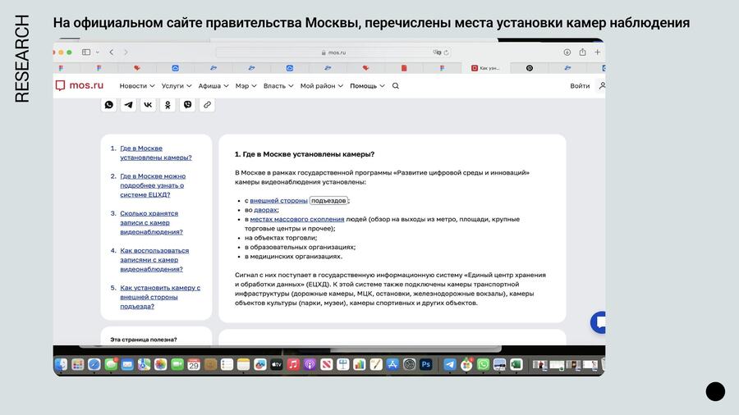The width and height of the screenshot is (739, 415).
Task: Open the blue chat support bubble
Action: click(599, 322)
